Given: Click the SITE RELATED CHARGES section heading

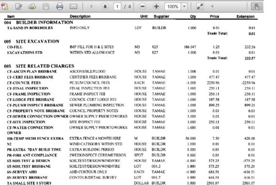Looking at the screenshot, I should [x=45, y=66].
